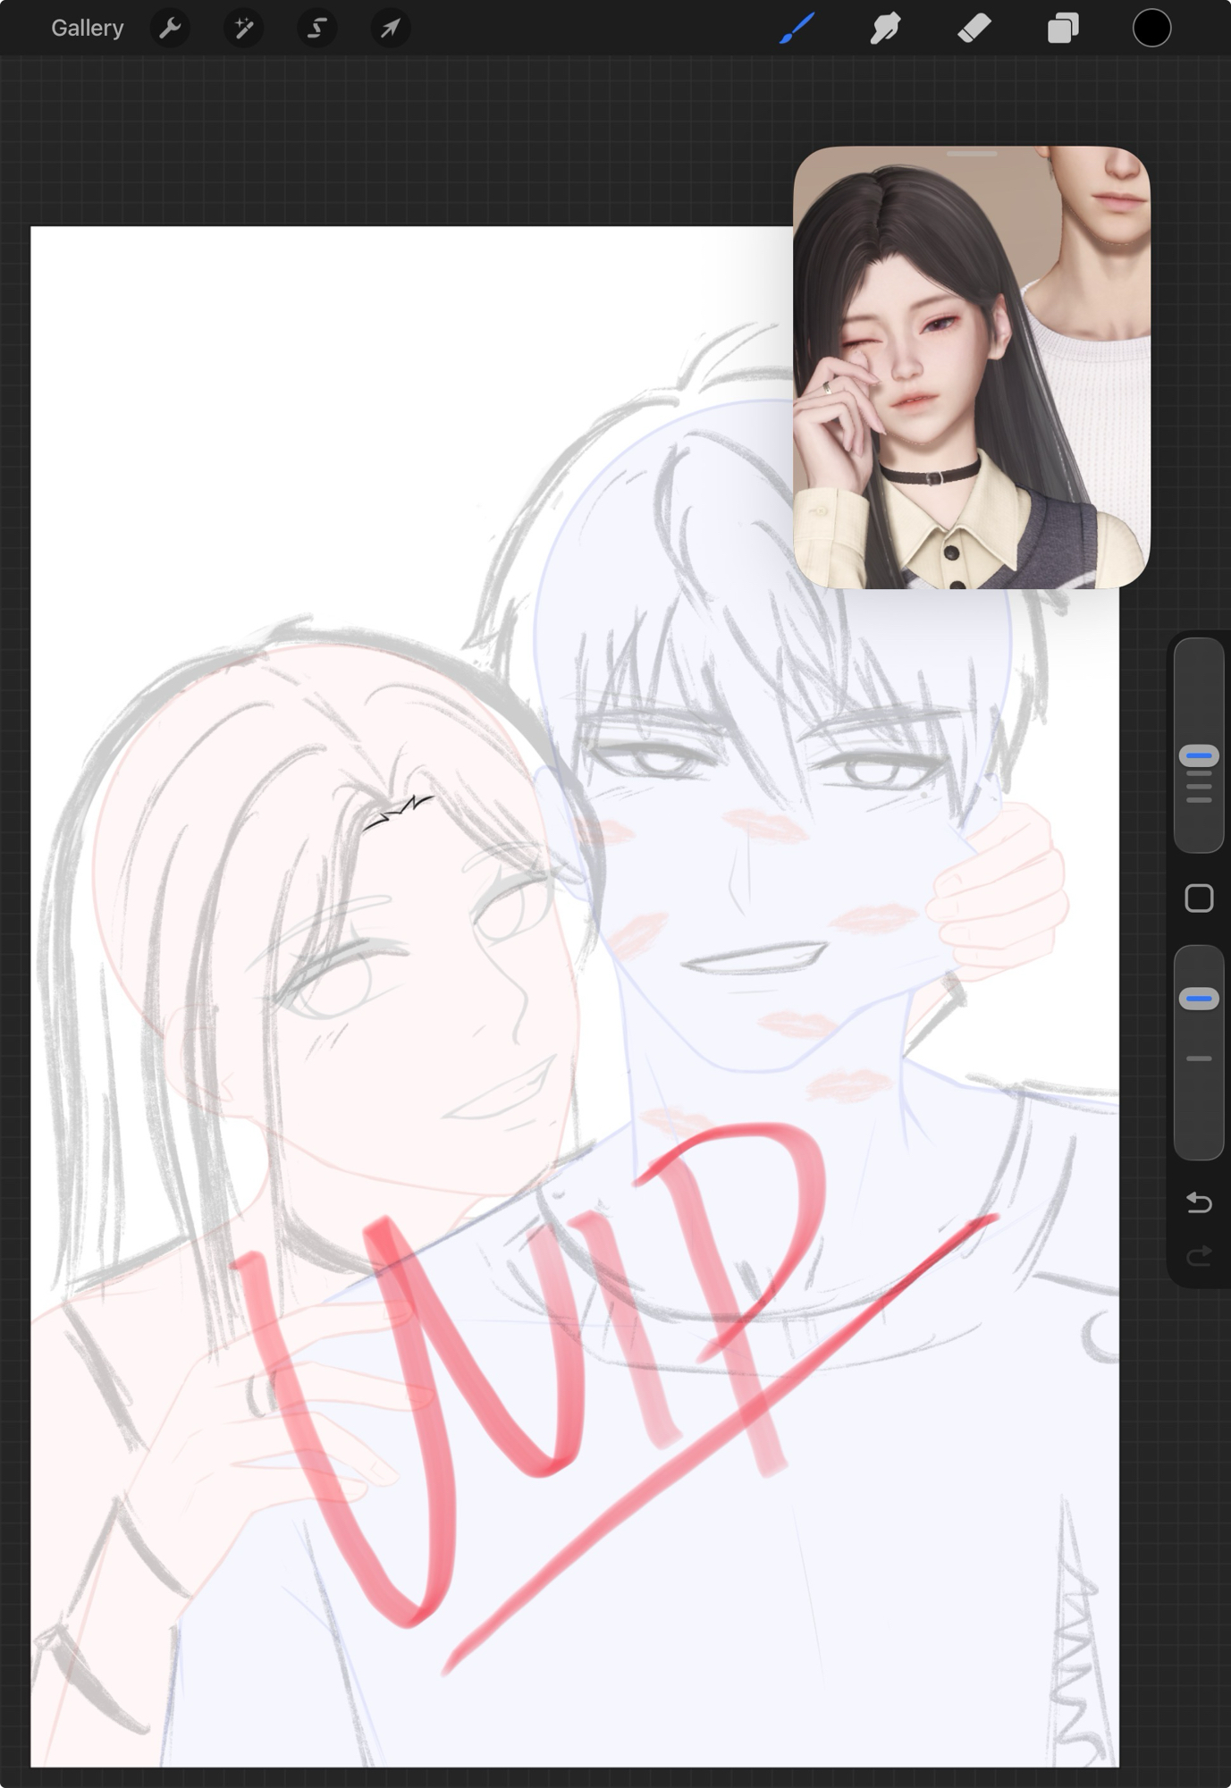Click the black hairline mark on the forehead
1231x1788 pixels.
(x=400, y=812)
